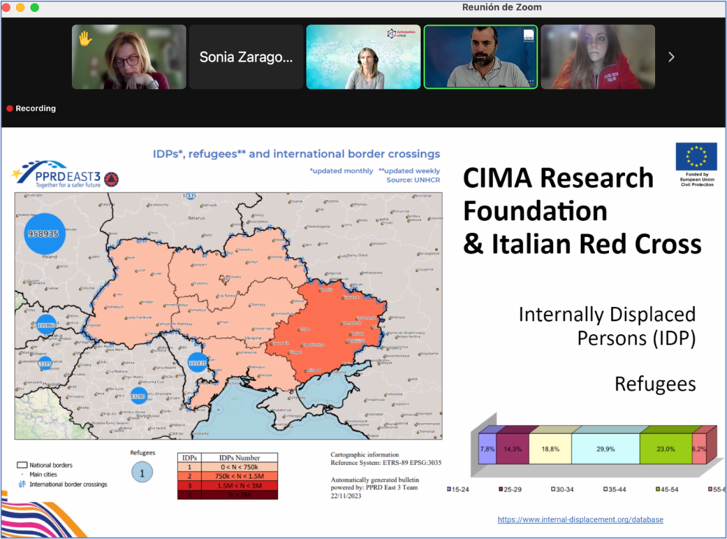Select the Anticipation Hub participant video tile
The height and width of the screenshot is (539, 727).
(364, 57)
